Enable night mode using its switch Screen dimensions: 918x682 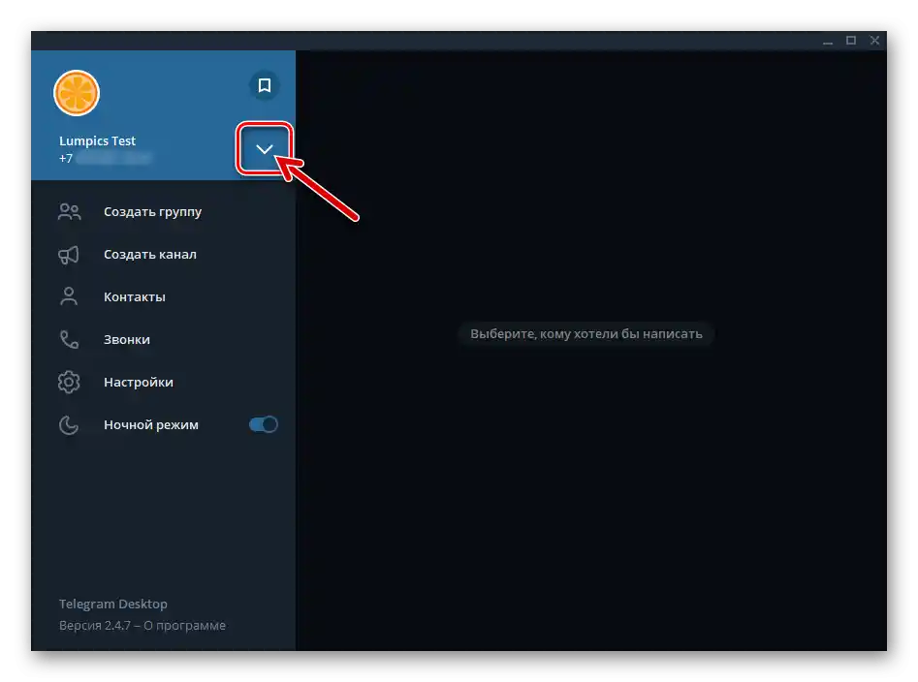(x=263, y=423)
